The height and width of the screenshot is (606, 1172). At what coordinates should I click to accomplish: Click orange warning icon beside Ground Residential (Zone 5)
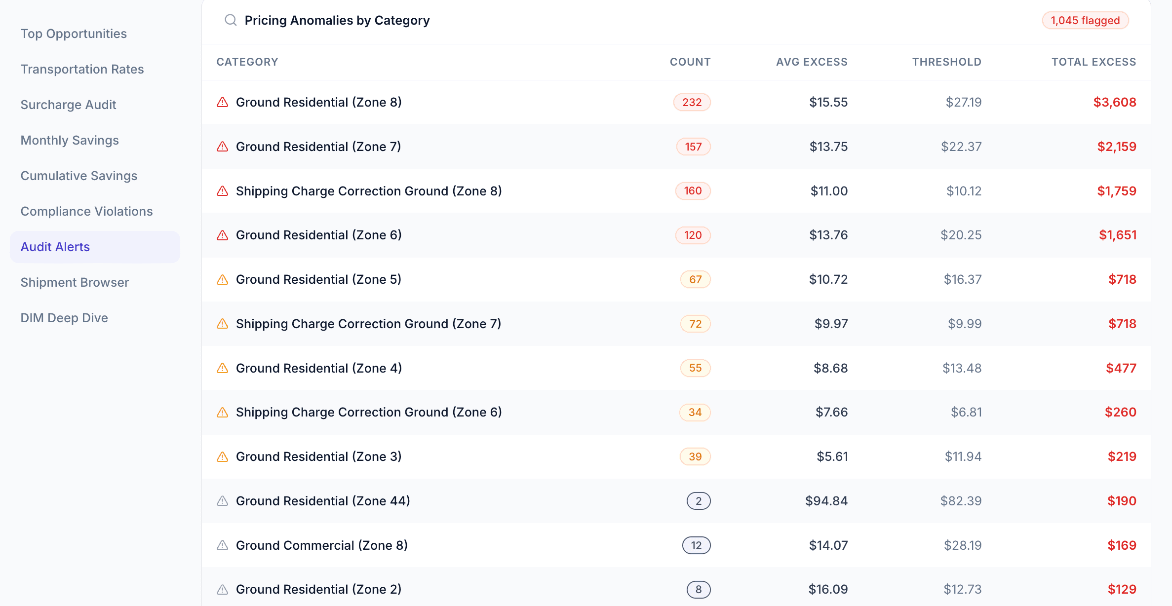(223, 279)
